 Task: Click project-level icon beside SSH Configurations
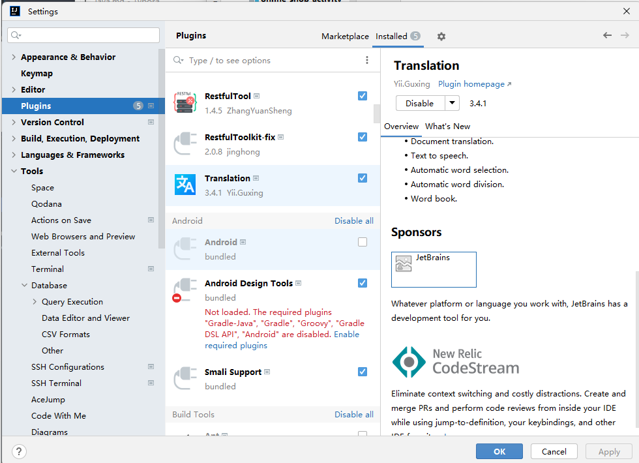tap(151, 366)
